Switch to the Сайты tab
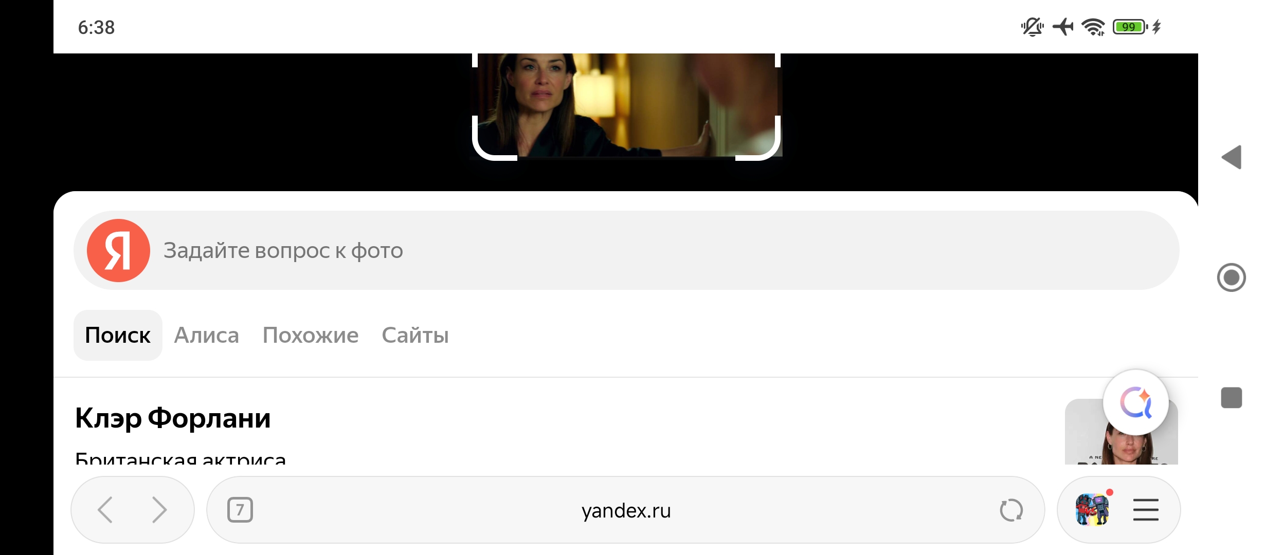1265x555 pixels. click(x=415, y=335)
